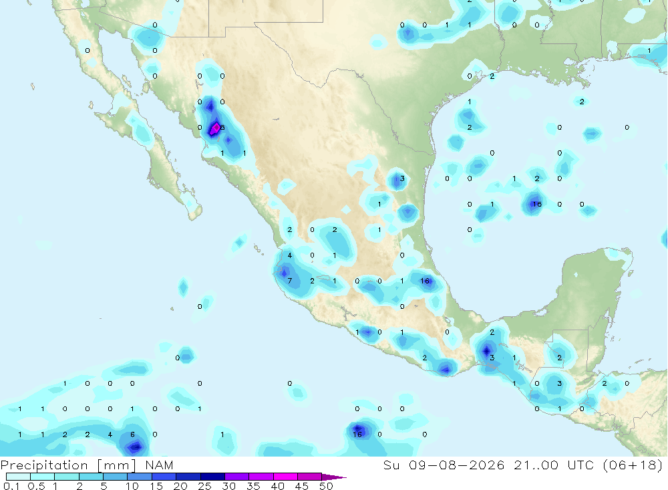668x490 pixels.
Task: Click the 20–25 mm legend color swatch
Action: [x=188, y=477]
